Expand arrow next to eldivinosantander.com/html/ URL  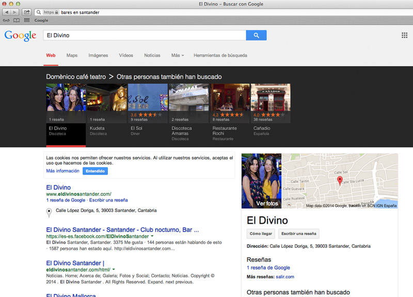click(114, 269)
